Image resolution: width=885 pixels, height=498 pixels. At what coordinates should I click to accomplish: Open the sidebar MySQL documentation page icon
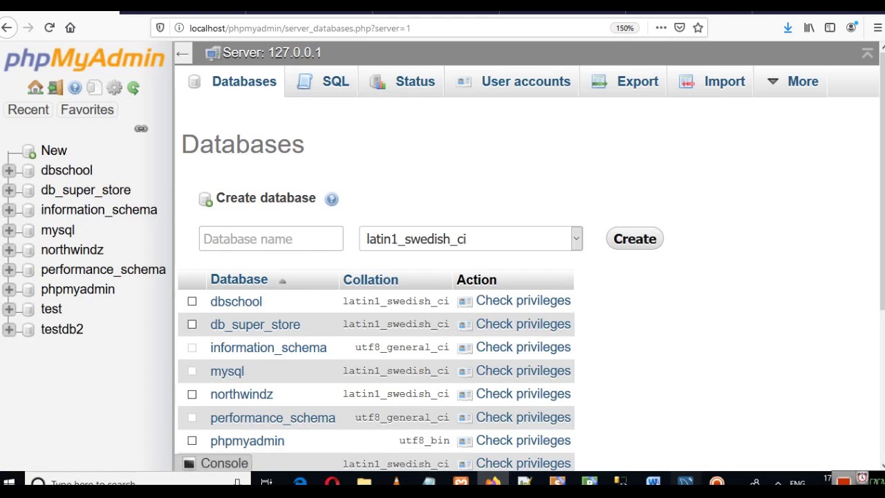pyautogui.click(x=94, y=88)
